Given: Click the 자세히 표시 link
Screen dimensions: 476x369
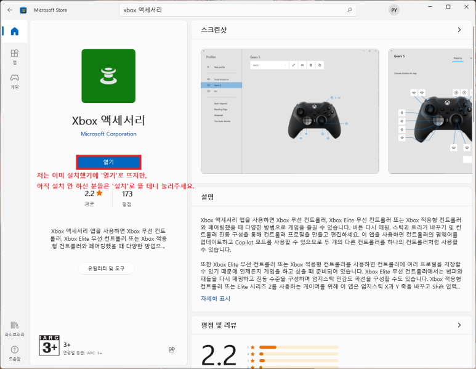Looking at the screenshot, I should (x=216, y=299).
